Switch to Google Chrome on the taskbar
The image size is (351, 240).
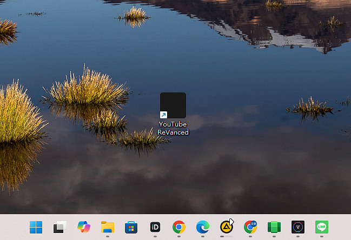[x=179, y=227]
